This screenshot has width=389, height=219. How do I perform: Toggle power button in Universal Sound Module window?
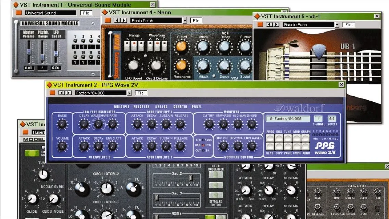click(x=18, y=13)
